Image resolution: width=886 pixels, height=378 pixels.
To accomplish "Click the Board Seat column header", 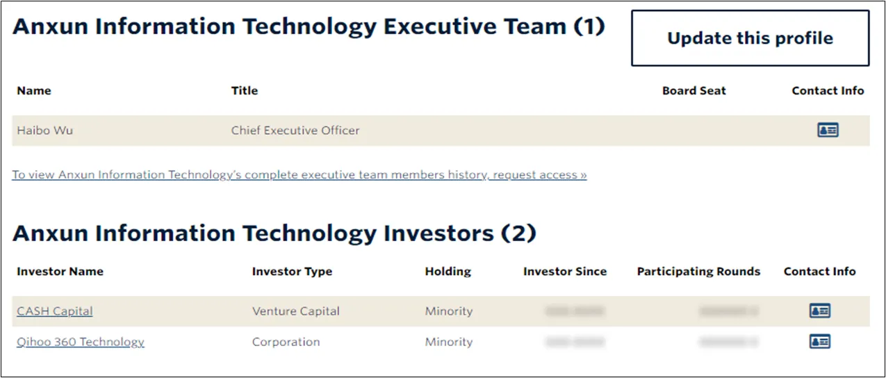I will tap(694, 90).
